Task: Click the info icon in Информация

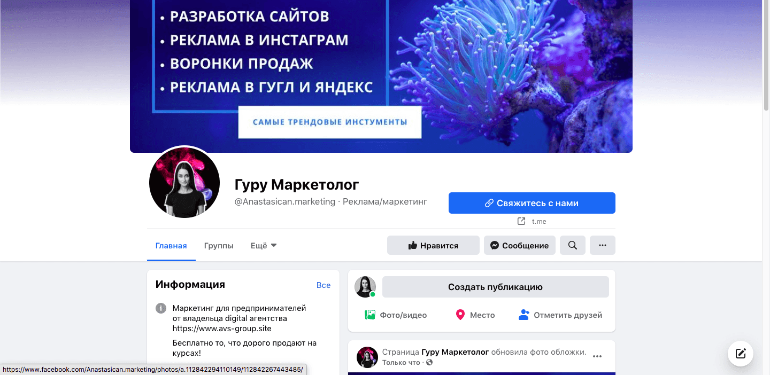Action: 160,308
